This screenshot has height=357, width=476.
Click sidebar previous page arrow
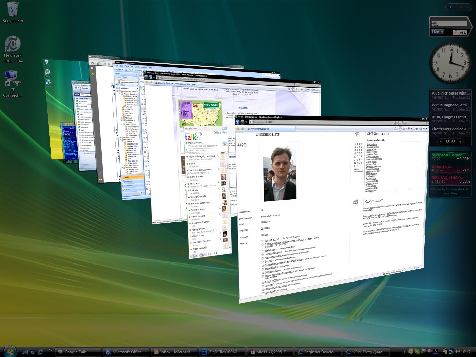461,7
